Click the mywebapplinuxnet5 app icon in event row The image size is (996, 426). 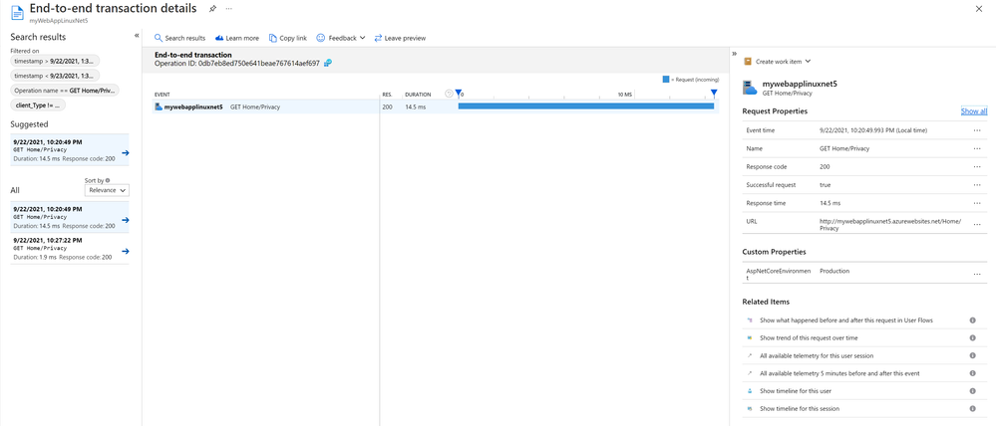click(159, 107)
